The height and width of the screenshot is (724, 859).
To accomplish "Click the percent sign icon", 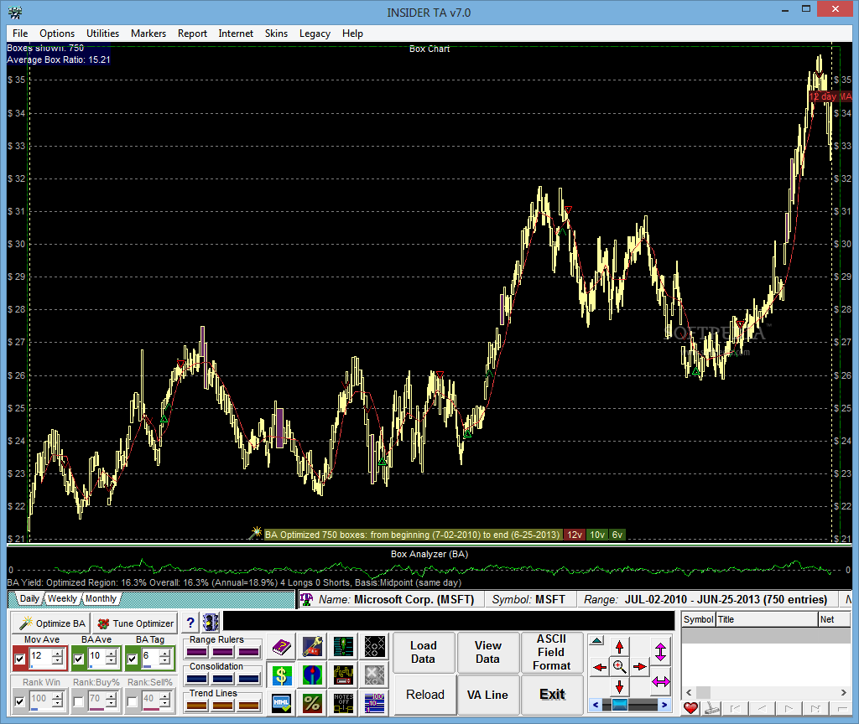I will click(312, 703).
